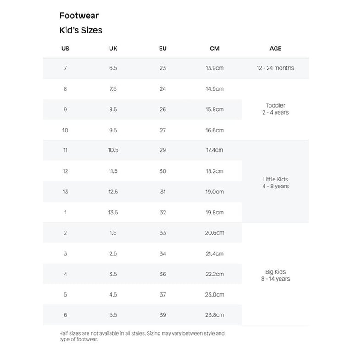Select the Toddler 2 - 4 years cell
352x352 pixels.
point(275,109)
